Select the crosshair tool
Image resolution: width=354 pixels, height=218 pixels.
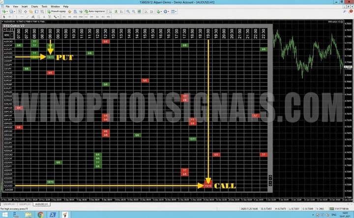tap(10, 17)
